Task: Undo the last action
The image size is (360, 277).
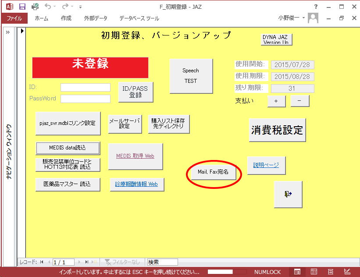Action: (x=48, y=7)
